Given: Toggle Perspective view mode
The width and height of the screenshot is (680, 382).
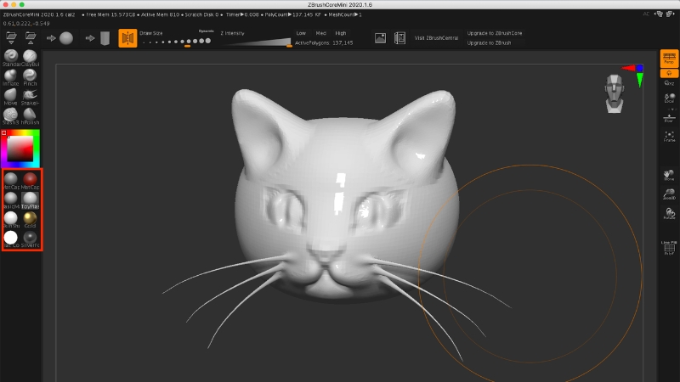Looking at the screenshot, I should coord(669,58).
